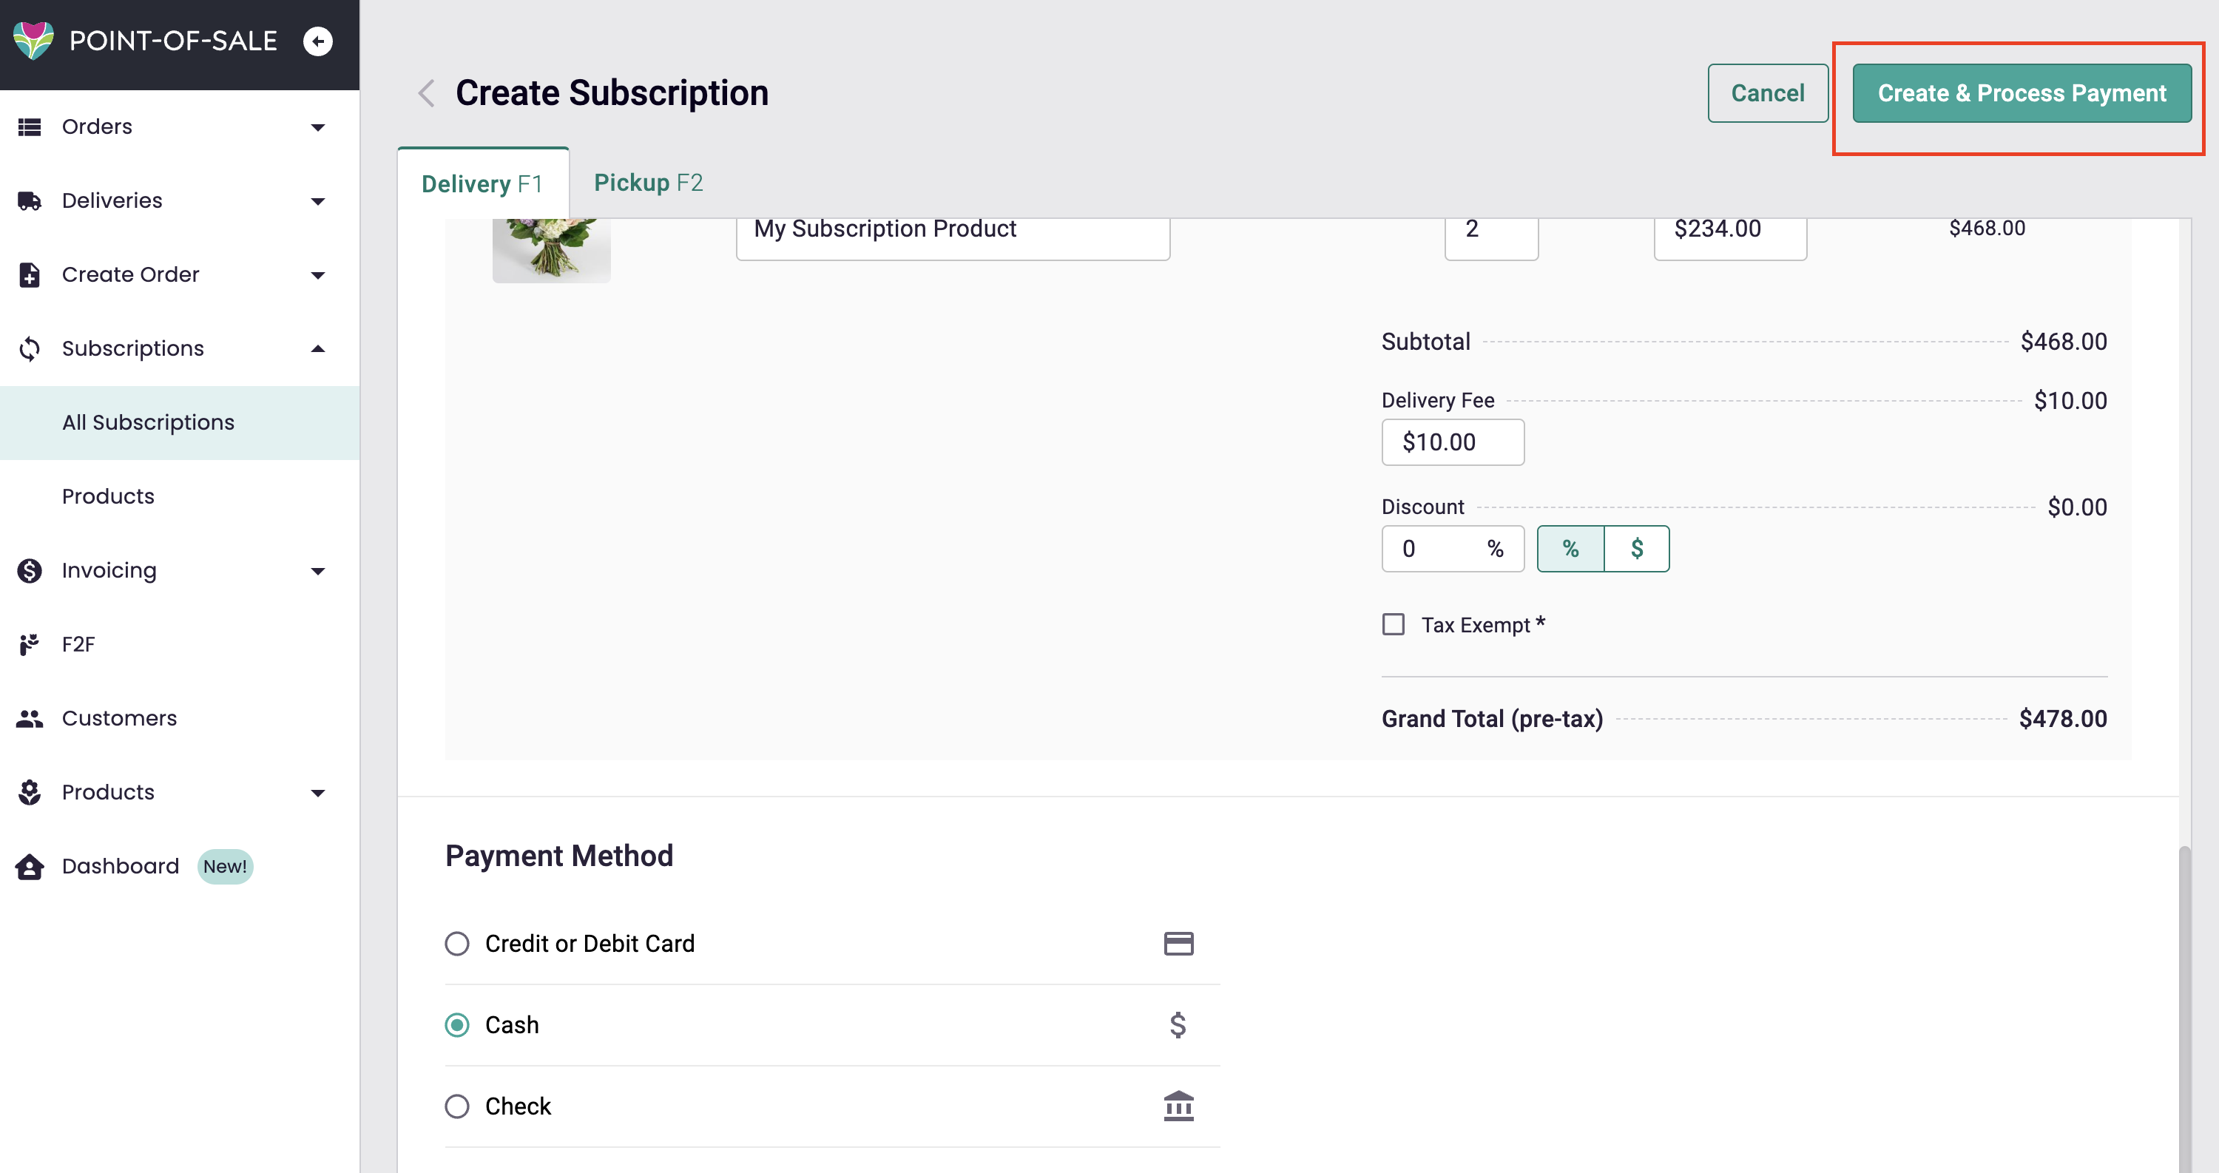Click the Invoicing dollar-circle icon
This screenshot has height=1173, width=2219.
(x=30, y=570)
